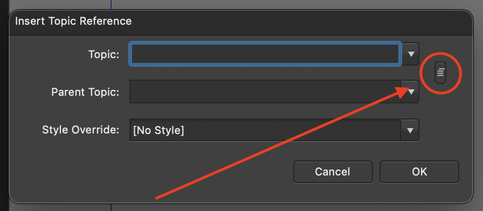
Task: Click the vertical guide line behind the dialog
Action: tap(111, 5)
